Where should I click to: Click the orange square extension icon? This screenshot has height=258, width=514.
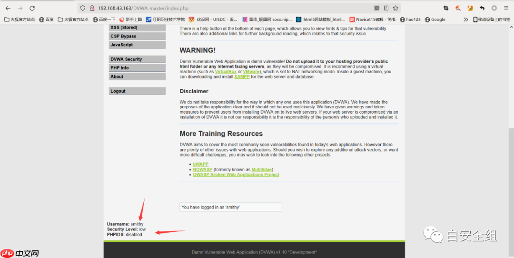pos(470,8)
